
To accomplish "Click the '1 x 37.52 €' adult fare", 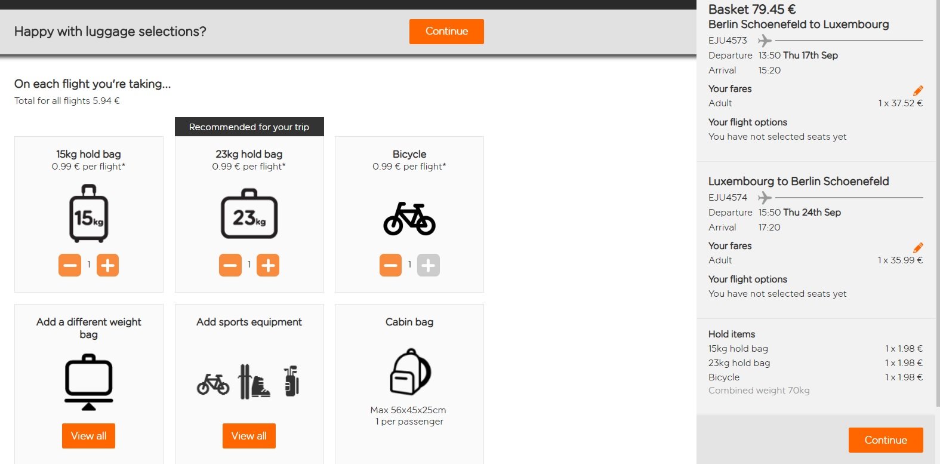I will point(901,103).
